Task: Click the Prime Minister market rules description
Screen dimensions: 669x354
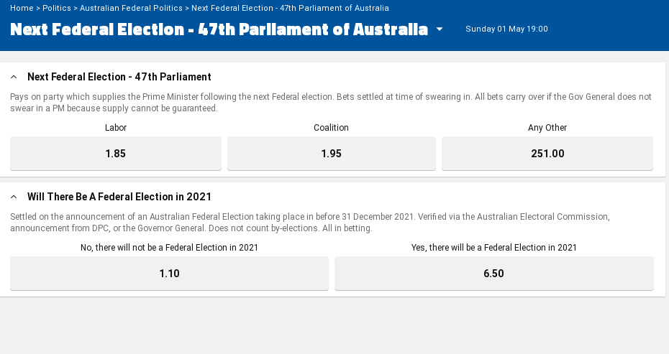Action: (331, 103)
